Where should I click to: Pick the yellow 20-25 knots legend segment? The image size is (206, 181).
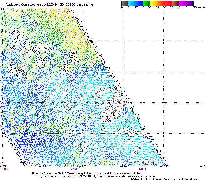(x=154, y=3)
